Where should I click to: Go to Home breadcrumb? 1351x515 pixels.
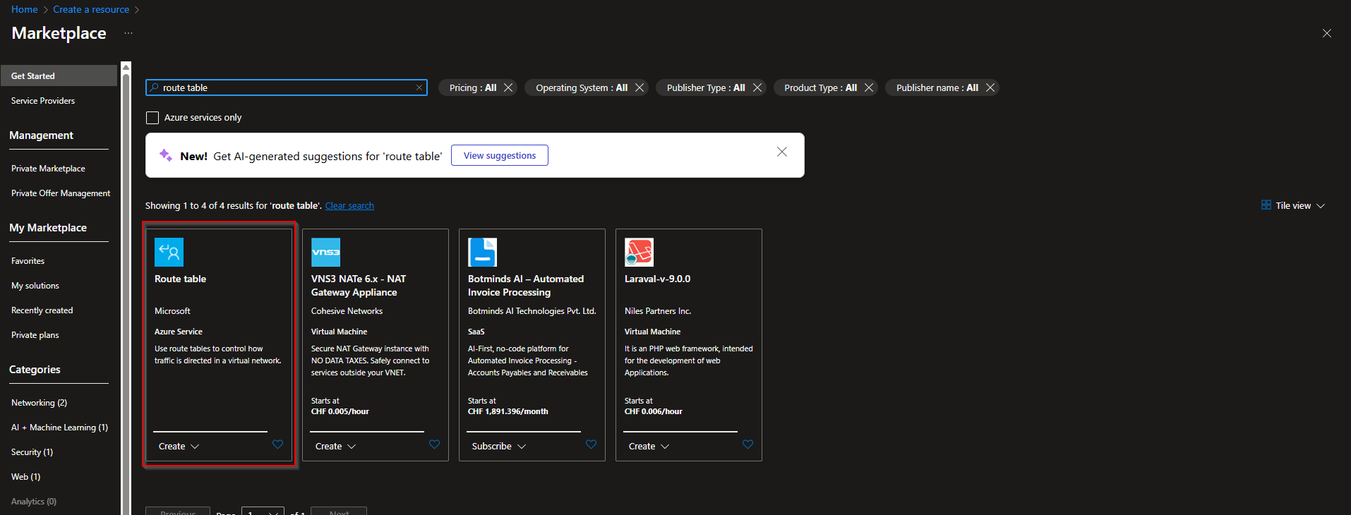point(25,9)
